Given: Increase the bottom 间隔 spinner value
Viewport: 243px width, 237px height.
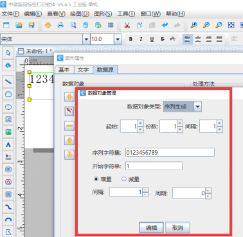Looking at the screenshot, I should pos(145,190).
